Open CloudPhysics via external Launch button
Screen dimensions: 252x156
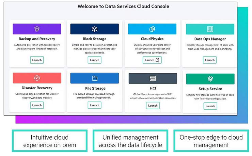click(152, 60)
